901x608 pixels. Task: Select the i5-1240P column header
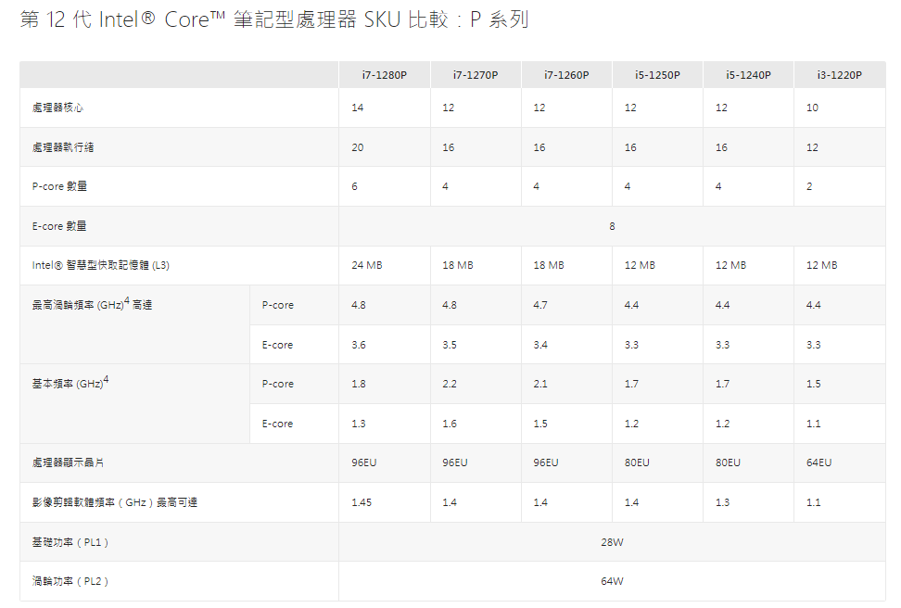coord(748,75)
